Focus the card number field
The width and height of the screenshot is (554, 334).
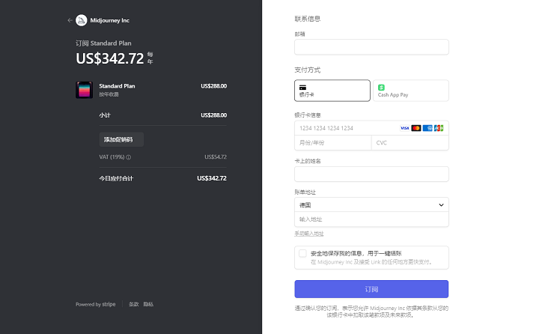point(371,128)
